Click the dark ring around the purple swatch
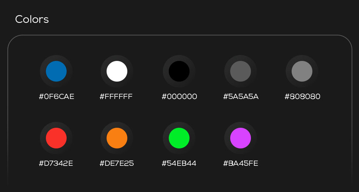359x192 pixels. [241, 125]
